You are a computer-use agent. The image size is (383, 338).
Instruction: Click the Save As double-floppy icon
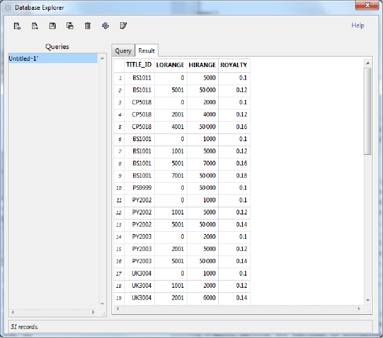(x=70, y=26)
